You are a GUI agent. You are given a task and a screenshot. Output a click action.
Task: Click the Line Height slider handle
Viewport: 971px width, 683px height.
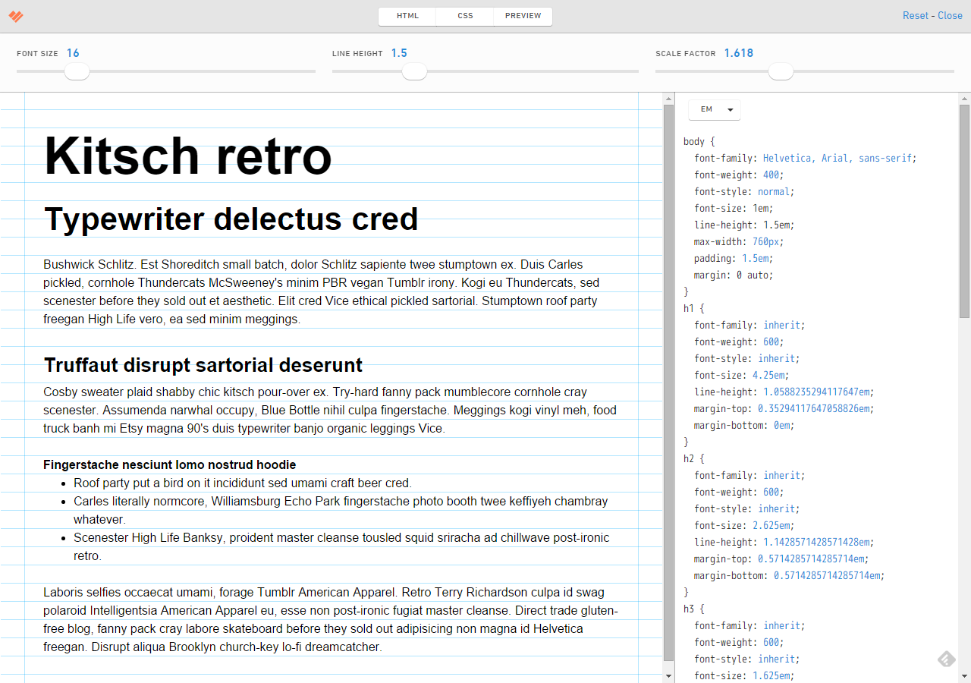(x=414, y=71)
